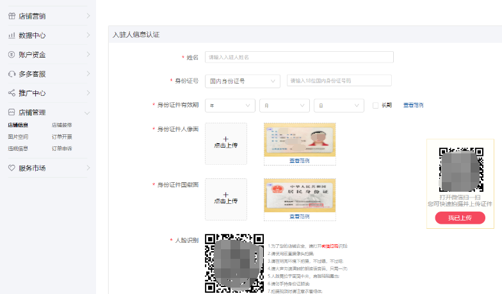Expand the 多多客服 menu chevron
This screenshot has width=502, height=294.
pos(88,74)
